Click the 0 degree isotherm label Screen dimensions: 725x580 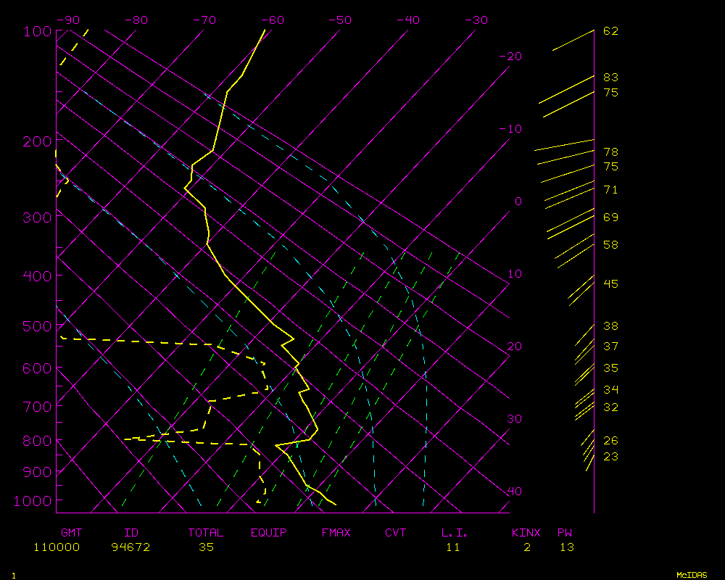click(518, 202)
